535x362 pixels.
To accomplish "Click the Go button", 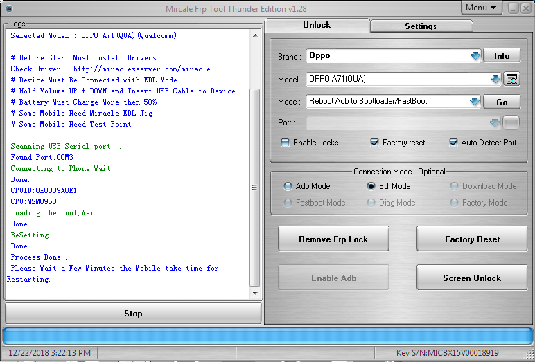I will click(502, 102).
